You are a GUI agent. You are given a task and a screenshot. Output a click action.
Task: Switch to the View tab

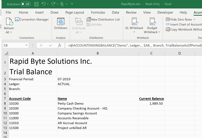point(147,13)
